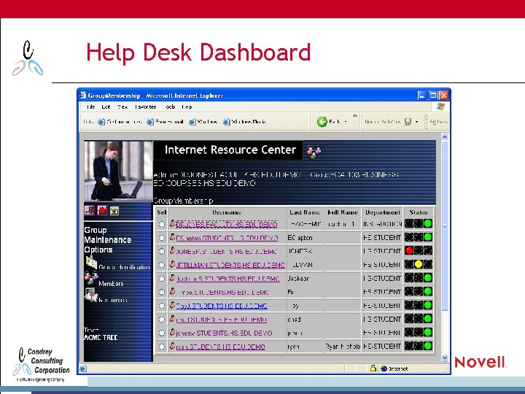This screenshot has width=525, height=394.
Task: Expand the toolbar overflow chevron near Back
Action: click(x=355, y=116)
